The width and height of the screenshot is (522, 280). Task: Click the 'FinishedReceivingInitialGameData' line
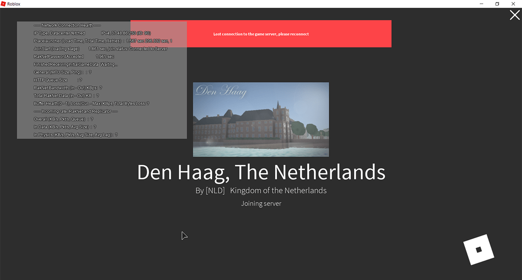coord(75,64)
